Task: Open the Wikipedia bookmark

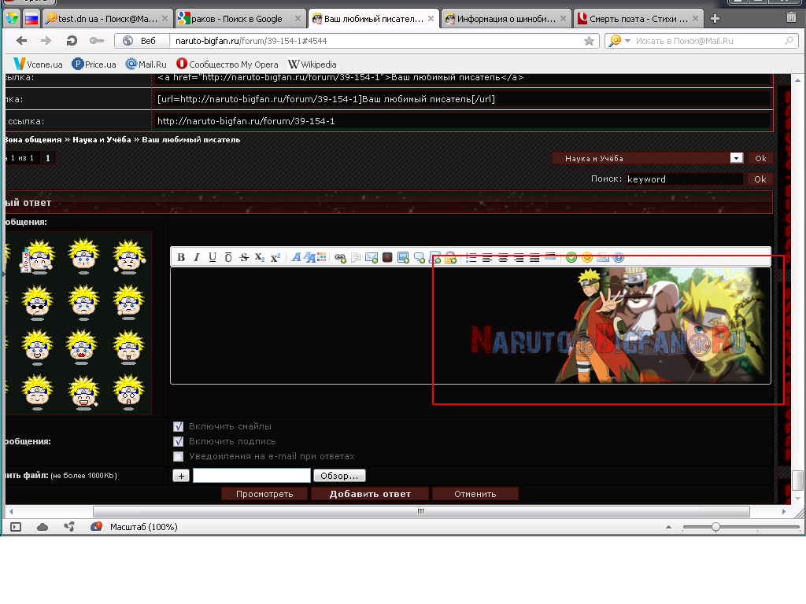Action: pos(312,64)
